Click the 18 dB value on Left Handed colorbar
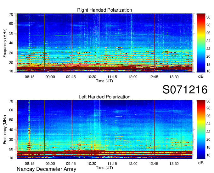Viewport: 214px width, 173px height. [208, 147]
